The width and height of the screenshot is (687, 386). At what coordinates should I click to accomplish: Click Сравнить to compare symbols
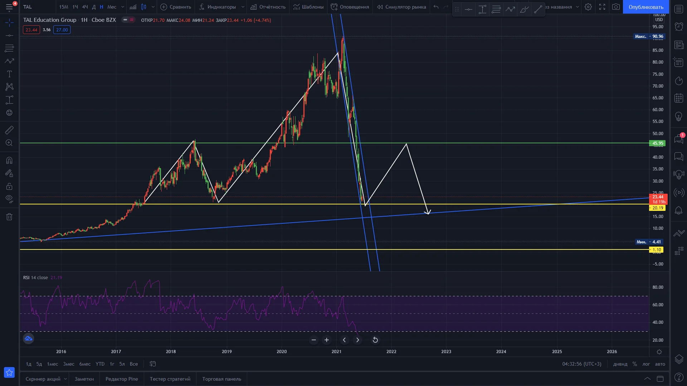click(176, 7)
